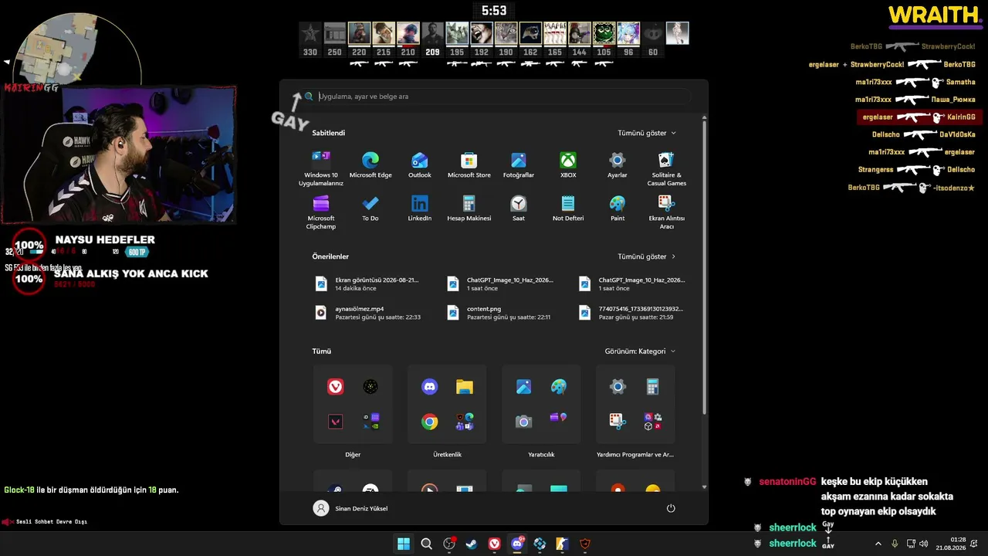Screen dimensions: 988x556
Task: Open Valorant in the Diğer category
Action: pos(336,422)
